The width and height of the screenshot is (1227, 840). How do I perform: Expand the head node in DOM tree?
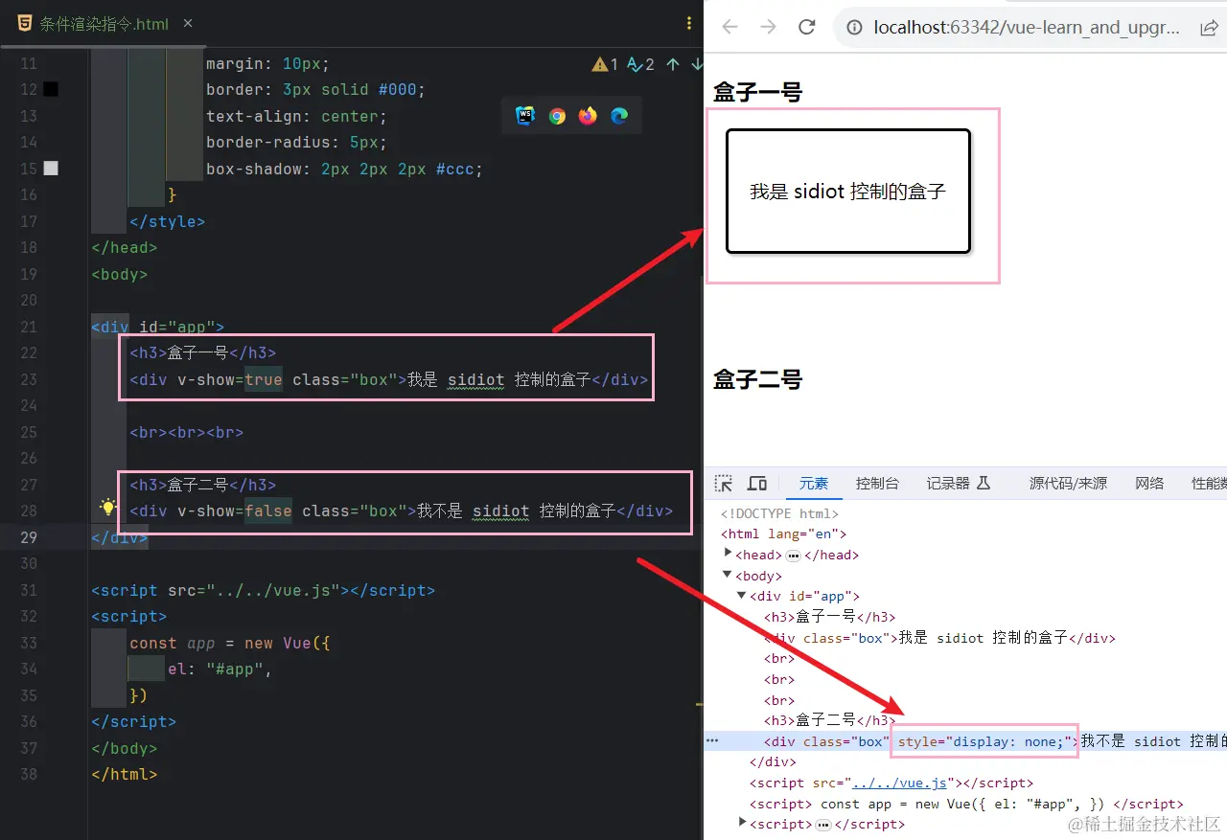click(729, 554)
